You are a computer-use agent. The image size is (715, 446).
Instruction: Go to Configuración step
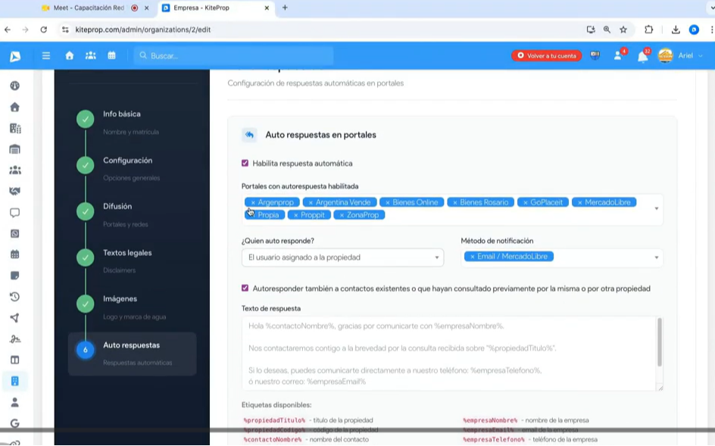click(x=128, y=161)
